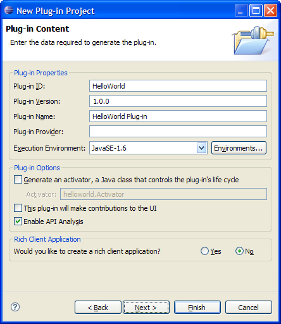Image resolution: width=281 pixels, height=324 pixels.
Task: Select Yes for rich client application
Action: (204, 251)
